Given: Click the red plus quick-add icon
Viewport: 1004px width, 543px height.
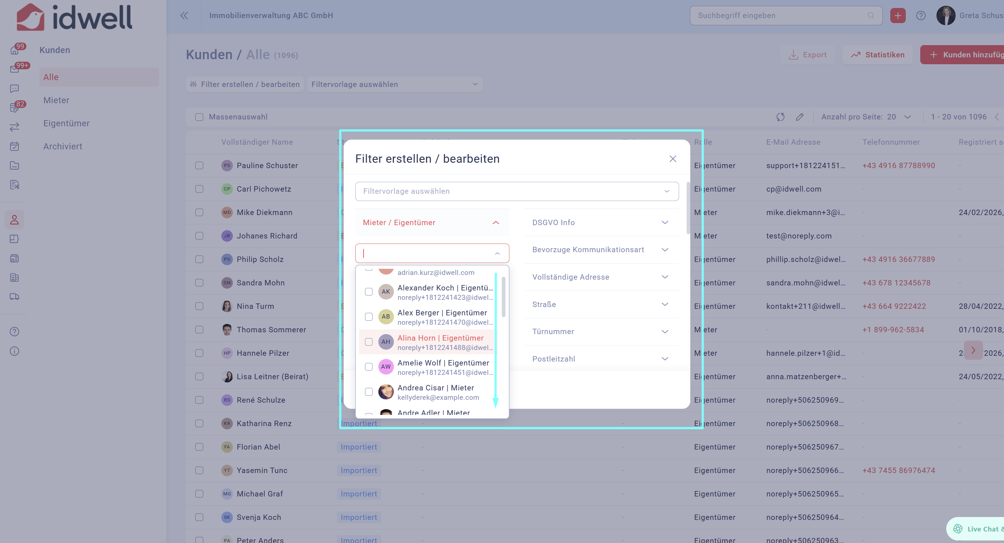Looking at the screenshot, I should tap(897, 16).
